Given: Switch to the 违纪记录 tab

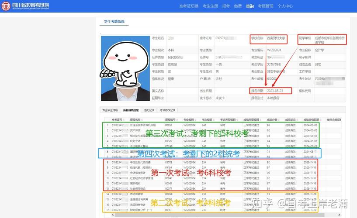Looking at the screenshot, I should tap(149, 110).
